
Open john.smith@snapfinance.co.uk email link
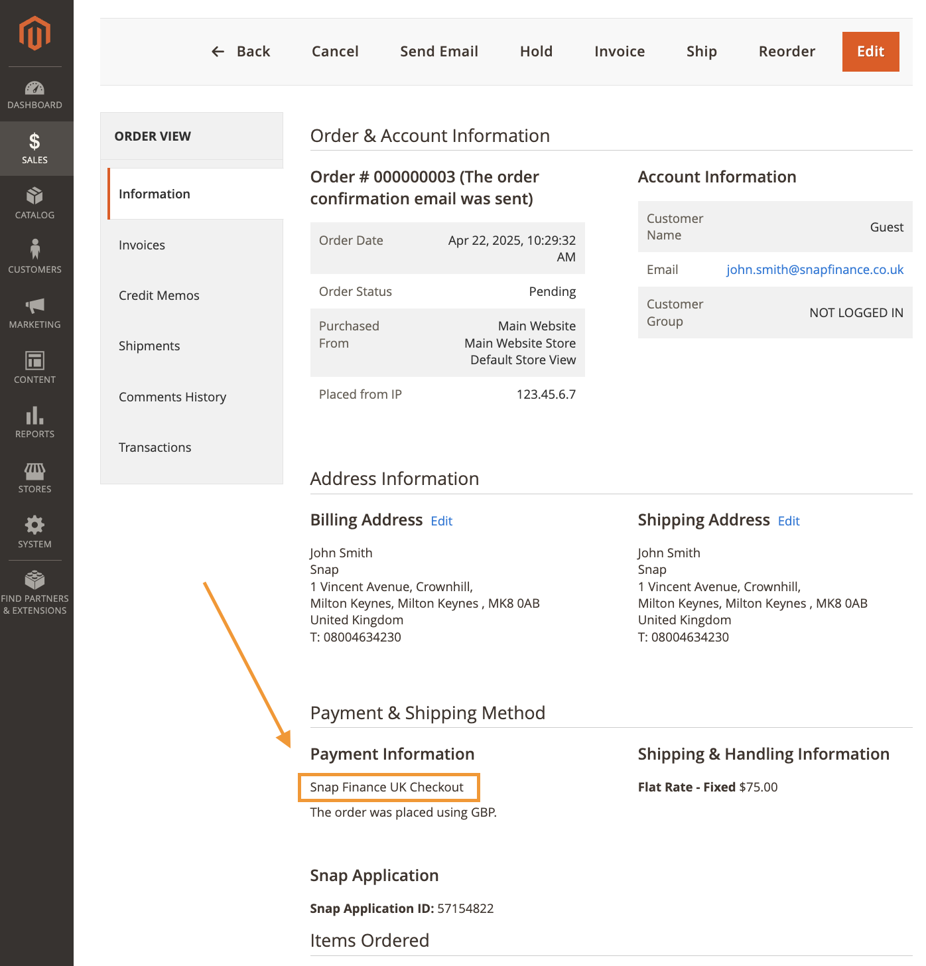(815, 269)
